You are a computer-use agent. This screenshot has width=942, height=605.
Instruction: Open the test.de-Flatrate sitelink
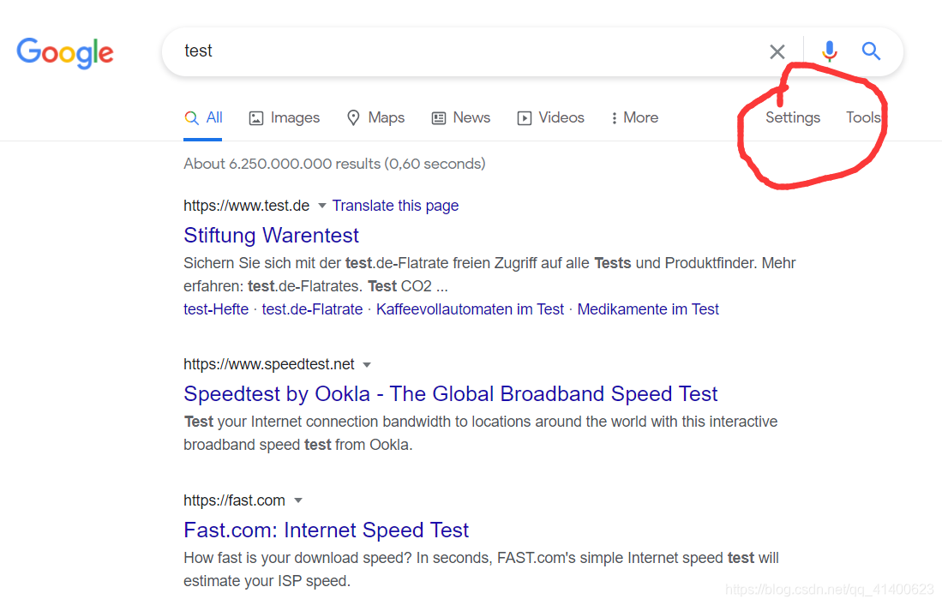(312, 309)
